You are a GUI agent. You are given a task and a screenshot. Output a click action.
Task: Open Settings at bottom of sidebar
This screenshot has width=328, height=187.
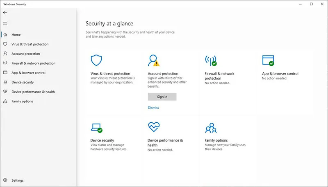click(x=18, y=180)
